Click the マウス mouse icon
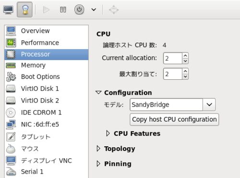240x178 pixels. pyautogui.click(x=11, y=149)
